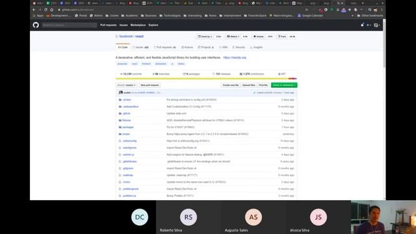Image resolution: width=416 pixels, height=234 pixels.
Task: Open the Other bookmarks folder
Action: tap(370, 16)
